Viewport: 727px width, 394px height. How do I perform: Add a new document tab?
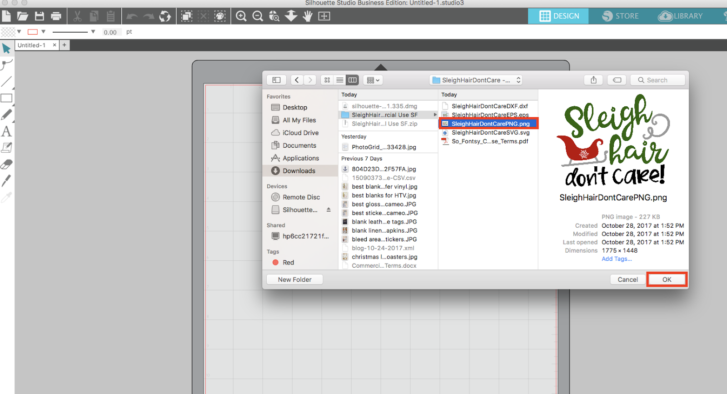click(65, 45)
